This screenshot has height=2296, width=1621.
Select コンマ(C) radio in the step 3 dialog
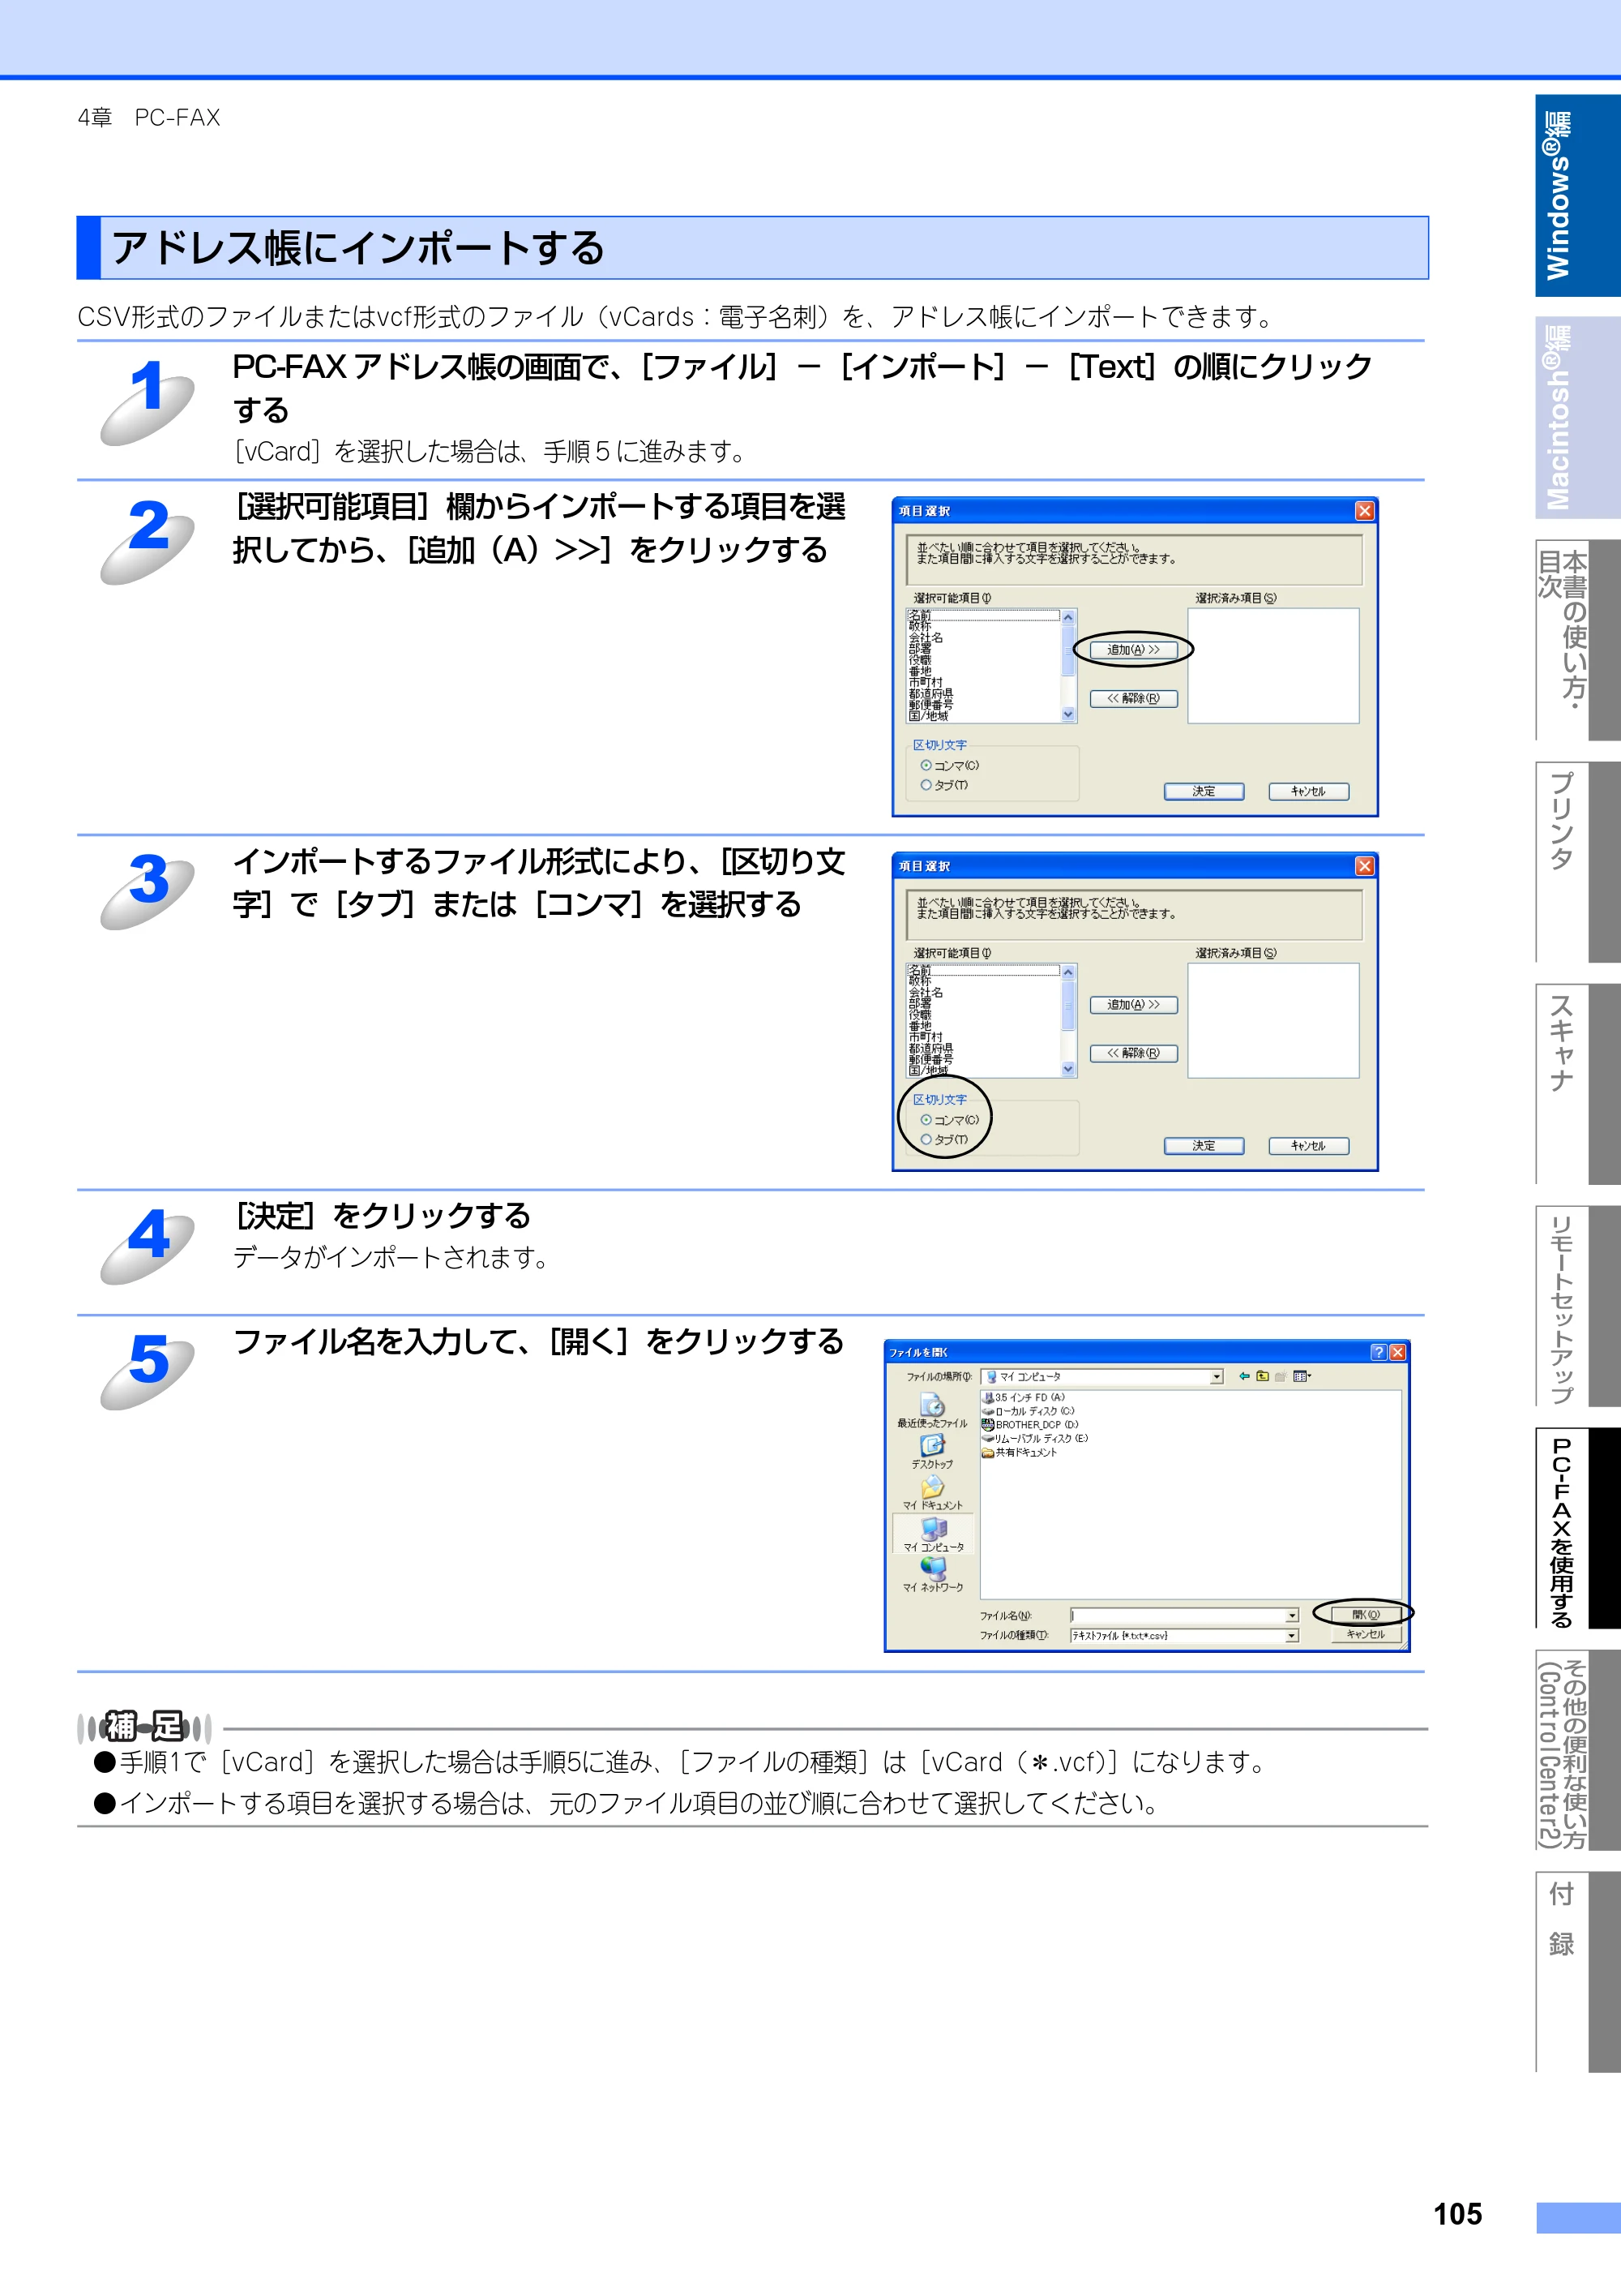point(949,1120)
